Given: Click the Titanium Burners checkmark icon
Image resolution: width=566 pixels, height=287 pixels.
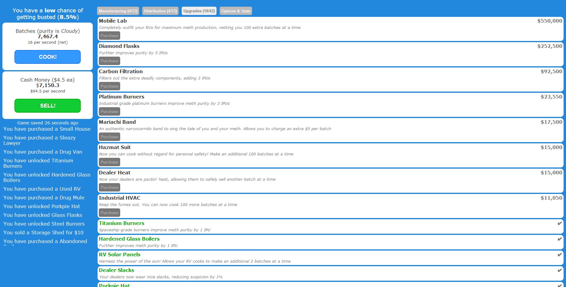Looking at the screenshot, I should [559, 223].
